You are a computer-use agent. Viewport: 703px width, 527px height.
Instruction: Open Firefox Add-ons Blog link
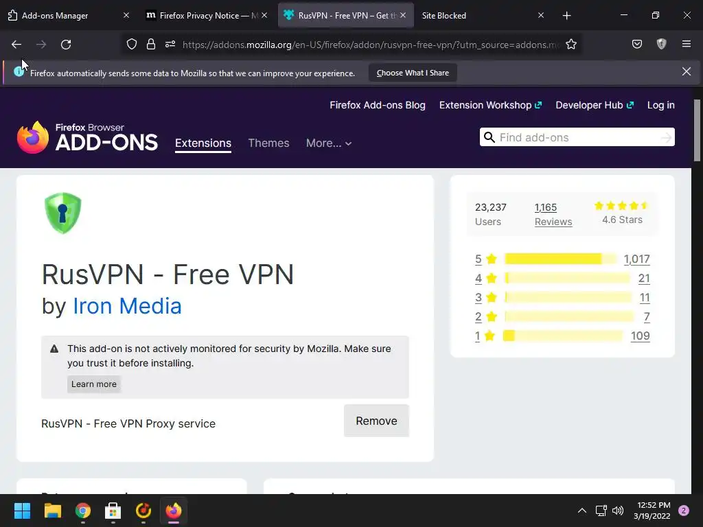point(378,105)
